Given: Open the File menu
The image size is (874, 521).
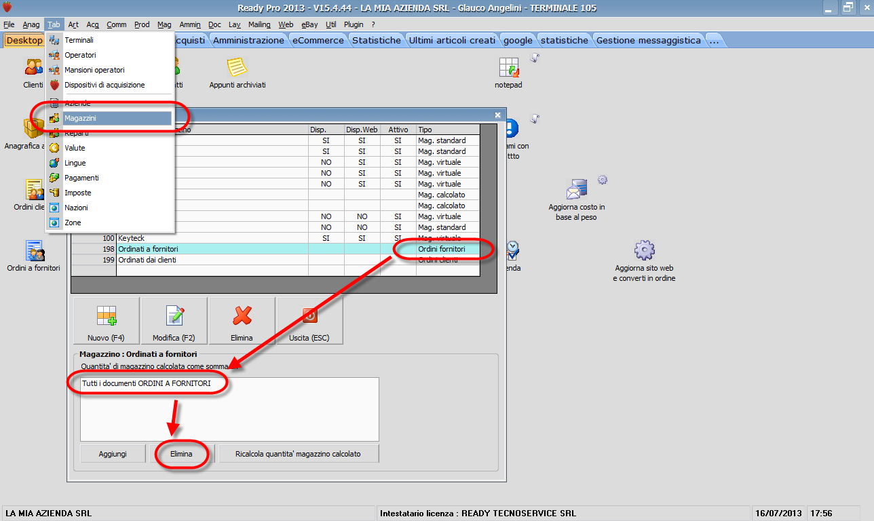Looking at the screenshot, I should [x=9, y=24].
